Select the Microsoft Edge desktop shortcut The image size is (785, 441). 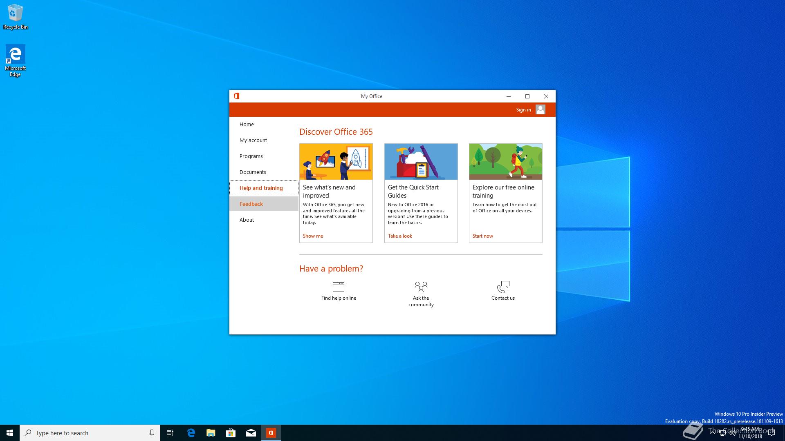pyautogui.click(x=15, y=60)
